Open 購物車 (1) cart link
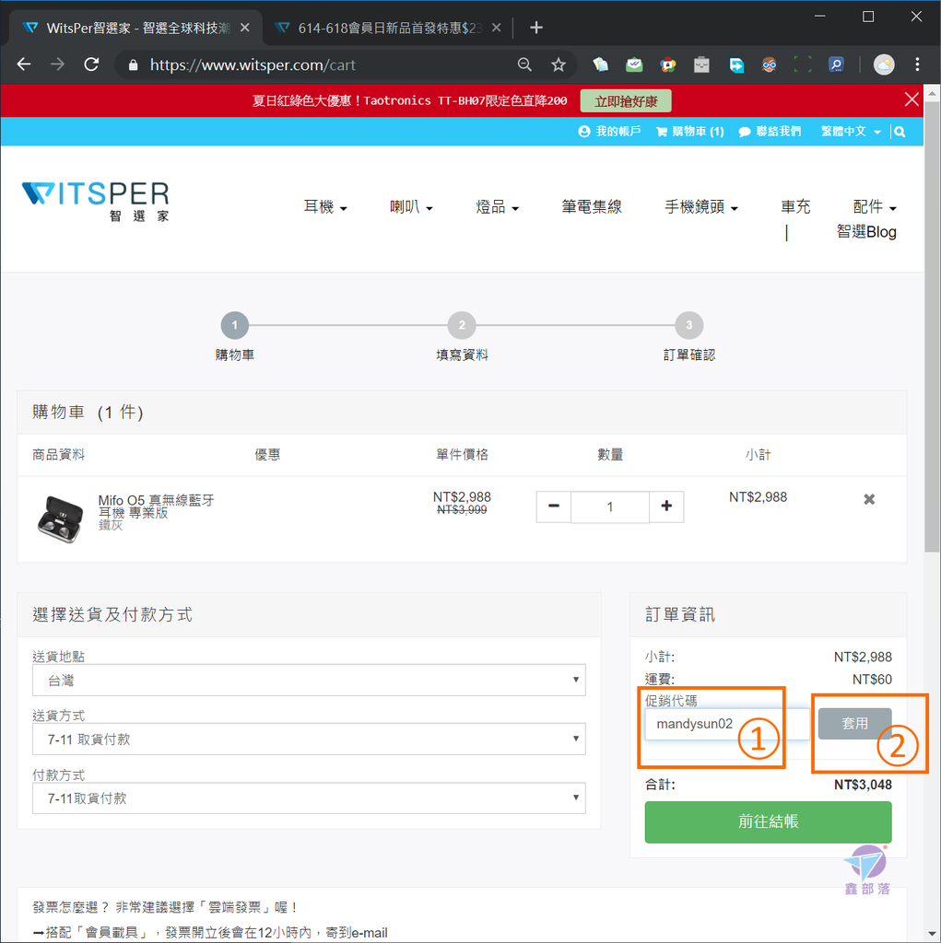The width and height of the screenshot is (941, 943). pyautogui.click(x=690, y=131)
